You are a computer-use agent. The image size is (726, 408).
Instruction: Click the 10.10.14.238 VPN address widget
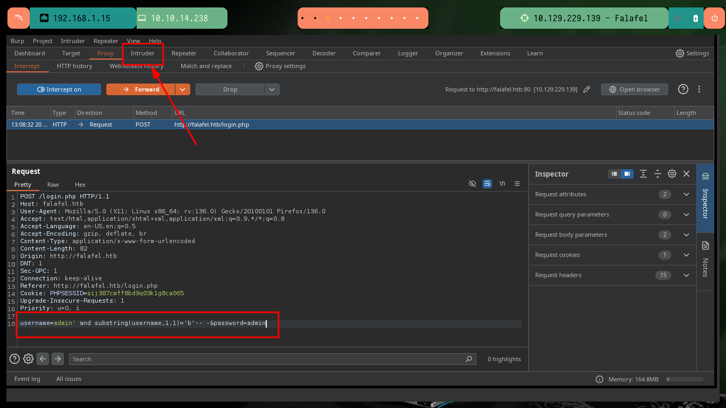click(x=182, y=18)
